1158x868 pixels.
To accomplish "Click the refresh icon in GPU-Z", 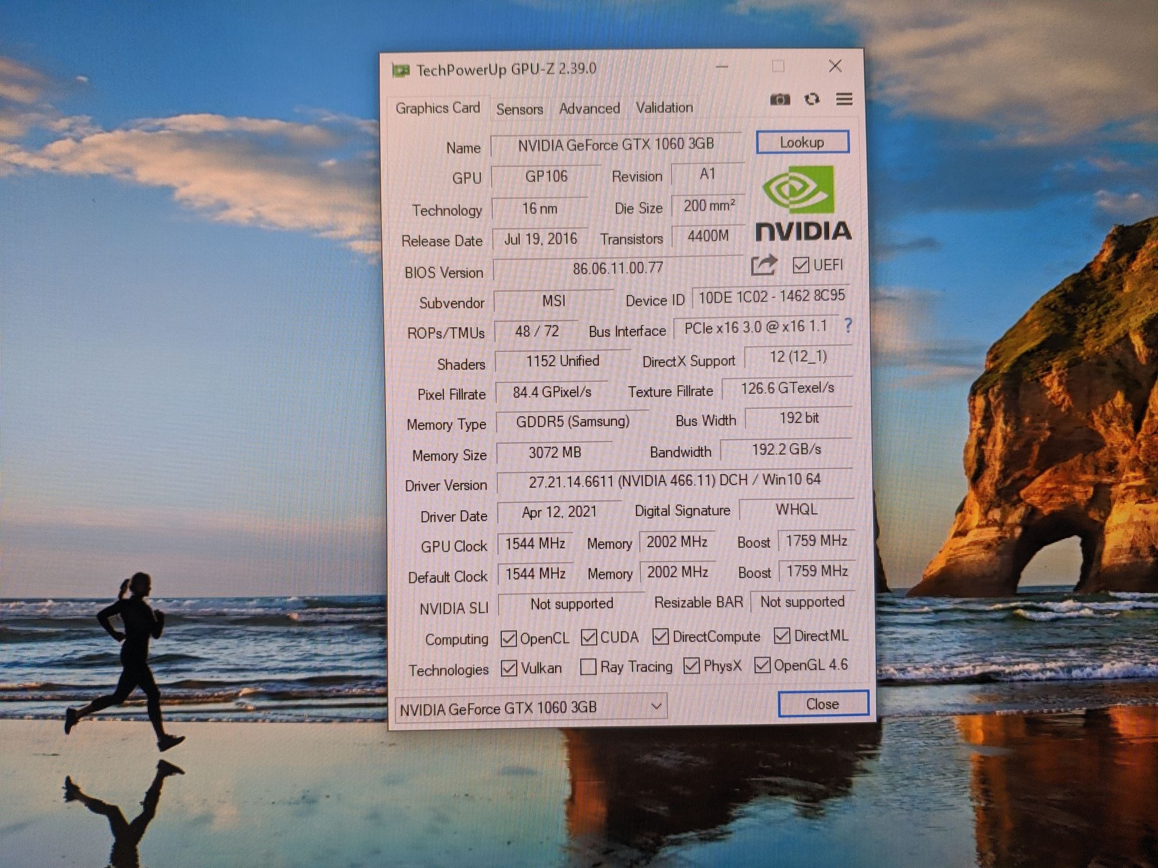I will (812, 99).
